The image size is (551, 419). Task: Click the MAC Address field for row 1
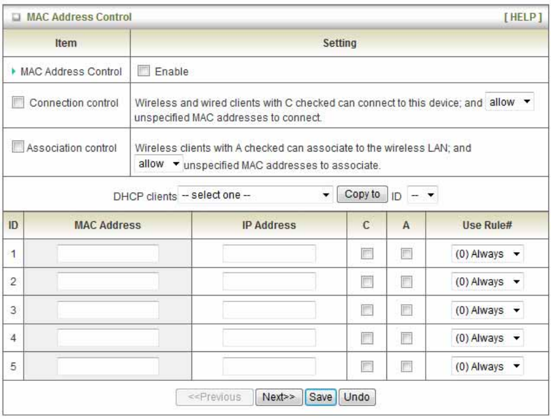point(108,254)
